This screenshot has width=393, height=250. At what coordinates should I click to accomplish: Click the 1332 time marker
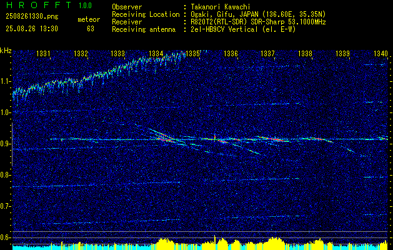pyautogui.click(x=81, y=53)
